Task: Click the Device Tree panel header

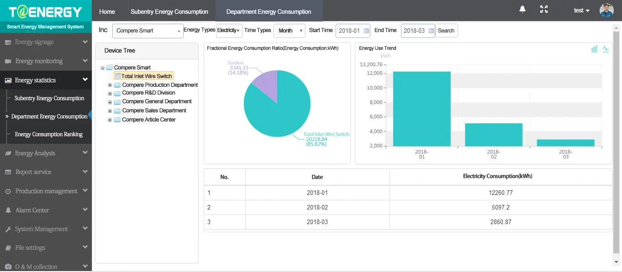Action: pos(147,51)
